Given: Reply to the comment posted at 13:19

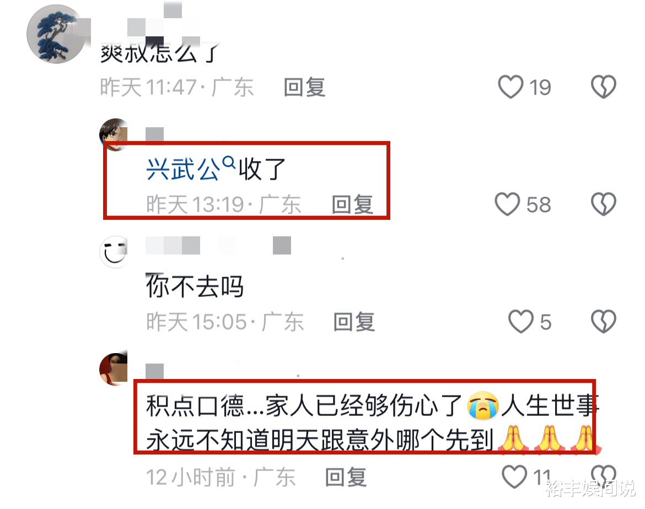Looking at the screenshot, I should pyautogui.click(x=352, y=204).
